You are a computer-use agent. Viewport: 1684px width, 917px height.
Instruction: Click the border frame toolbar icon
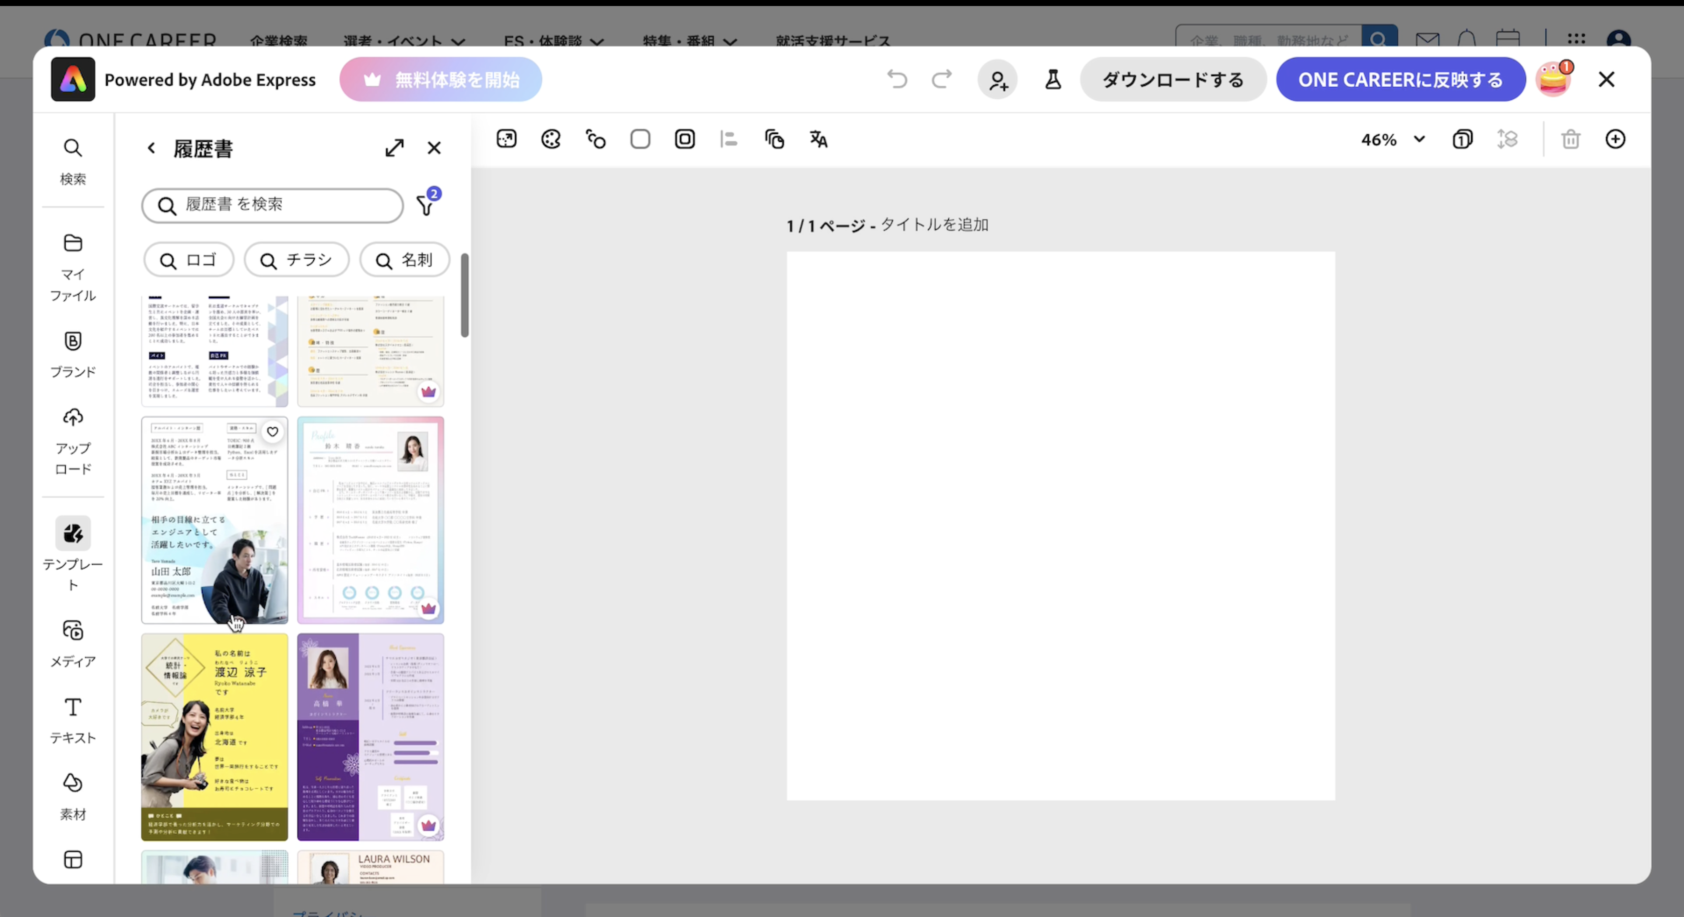pyautogui.click(x=685, y=139)
